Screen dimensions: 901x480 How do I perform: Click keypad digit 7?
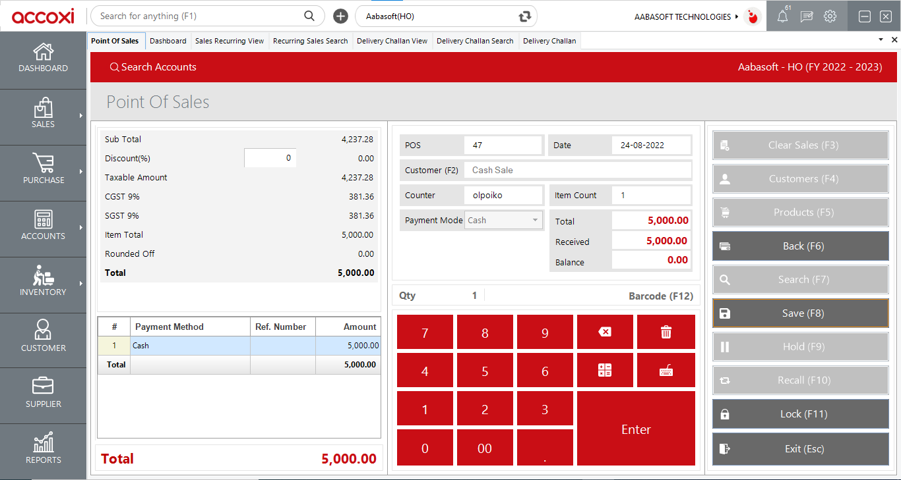[425, 332]
